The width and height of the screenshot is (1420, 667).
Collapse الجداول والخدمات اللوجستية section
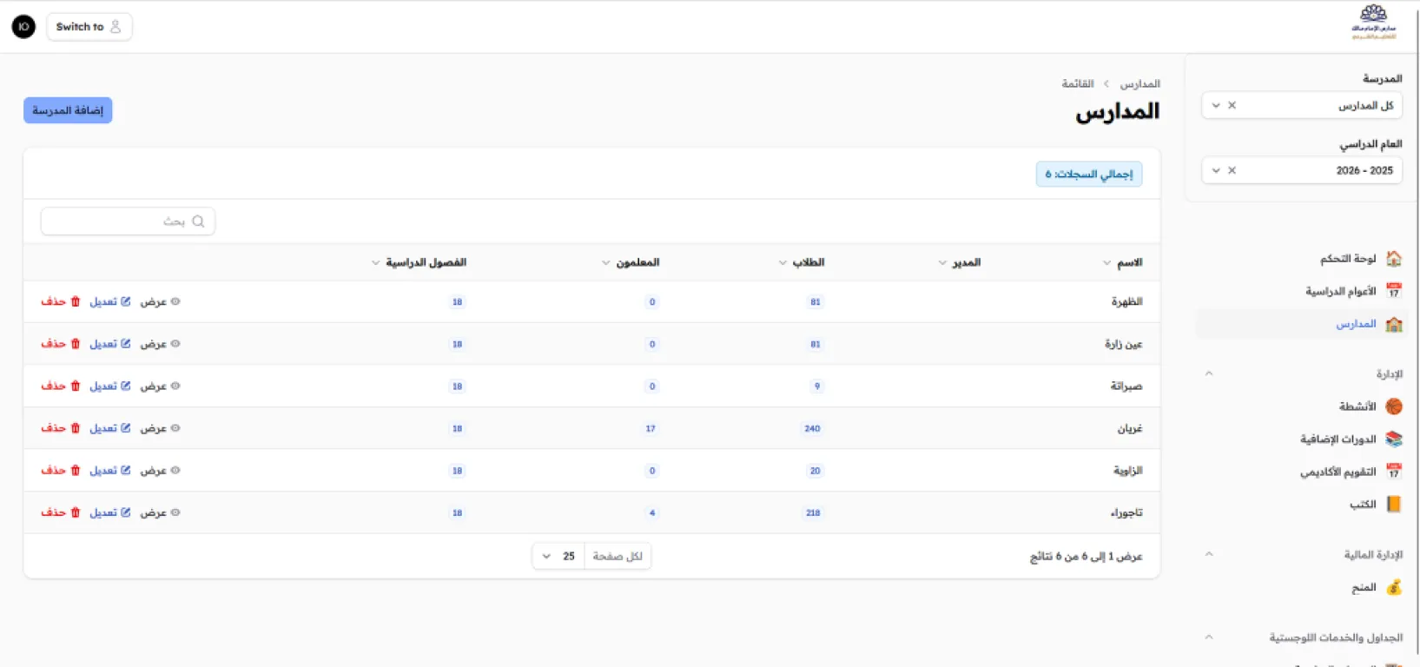[1209, 637]
